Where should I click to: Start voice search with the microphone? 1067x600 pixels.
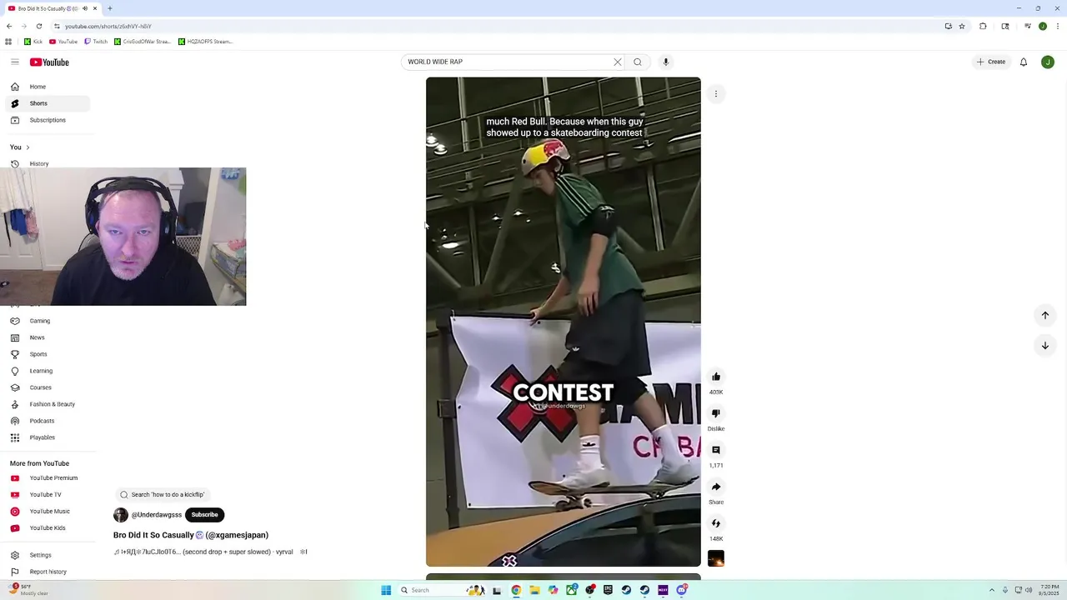665,62
